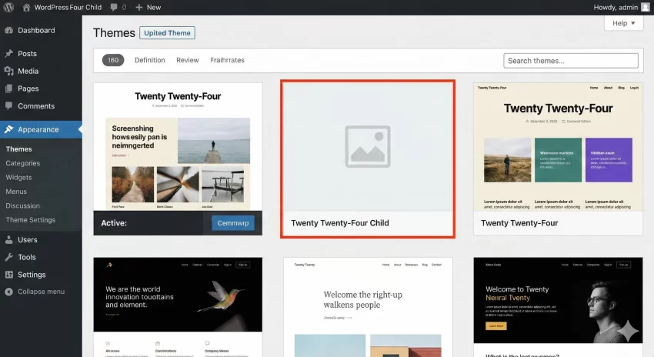Image resolution: width=654 pixels, height=357 pixels.
Task: Click the Tools wrench icon
Action: (x=8, y=257)
